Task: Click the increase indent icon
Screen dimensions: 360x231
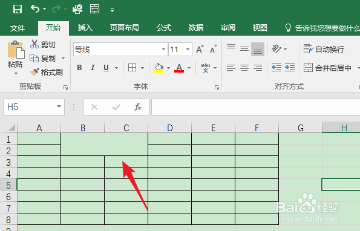Action: click(x=290, y=68)
